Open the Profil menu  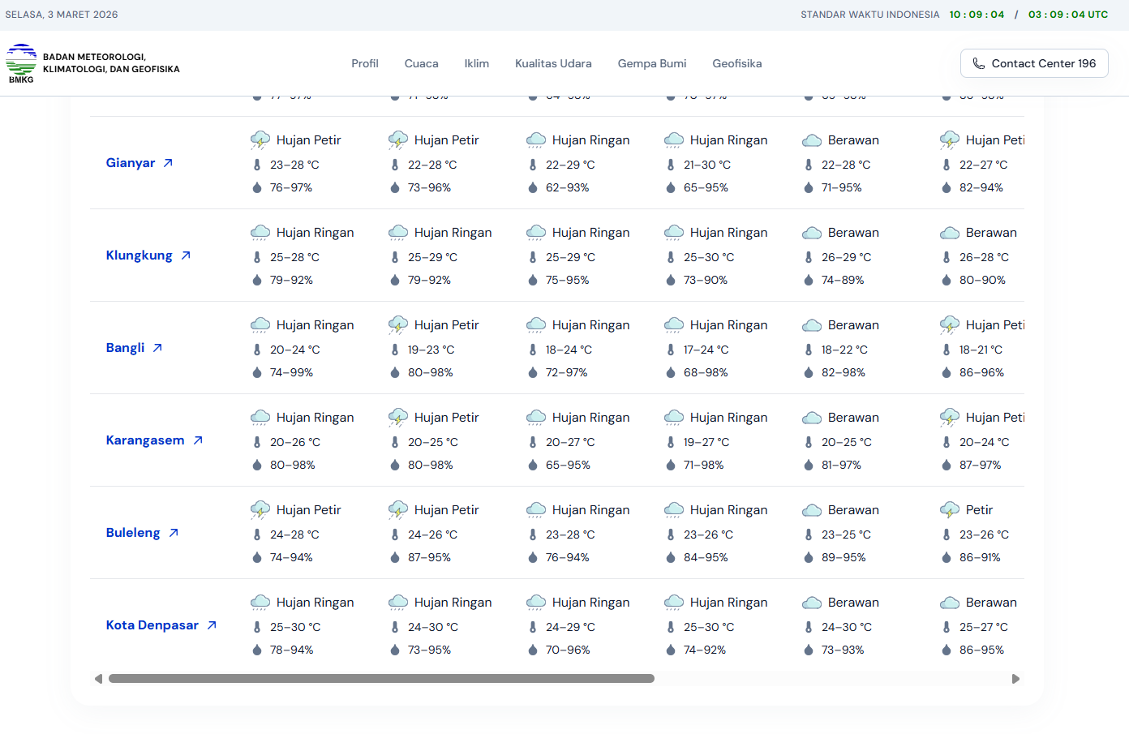pos(364,63)
